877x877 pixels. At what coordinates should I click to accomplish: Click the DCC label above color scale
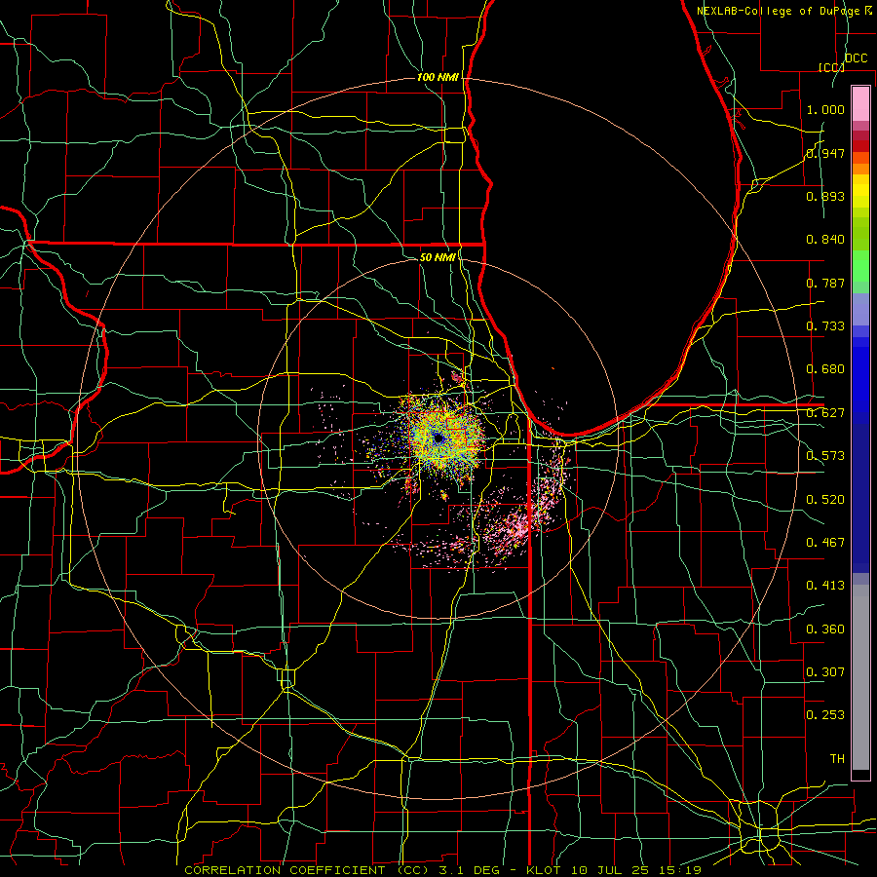(856, 58)
